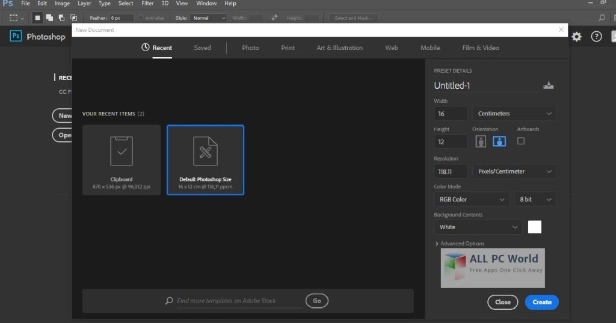The width and height of the screenshot is (616, 323).
Task: Select Add to Selection mode icon
Action: click(49, 17)
